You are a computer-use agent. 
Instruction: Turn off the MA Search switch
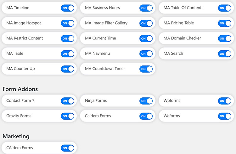click(x=225, y=54)
